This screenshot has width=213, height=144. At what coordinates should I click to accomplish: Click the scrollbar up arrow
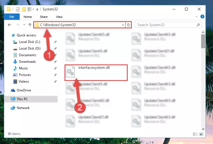(203, 32)
